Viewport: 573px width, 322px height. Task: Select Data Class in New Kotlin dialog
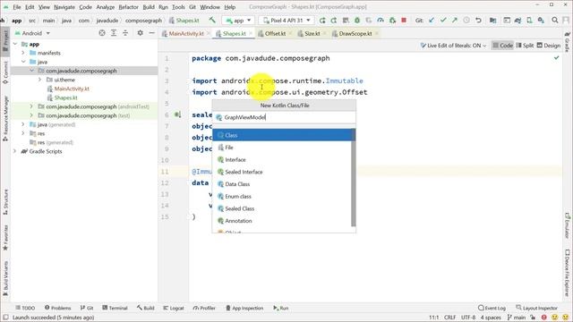click(x=282, y=184)
